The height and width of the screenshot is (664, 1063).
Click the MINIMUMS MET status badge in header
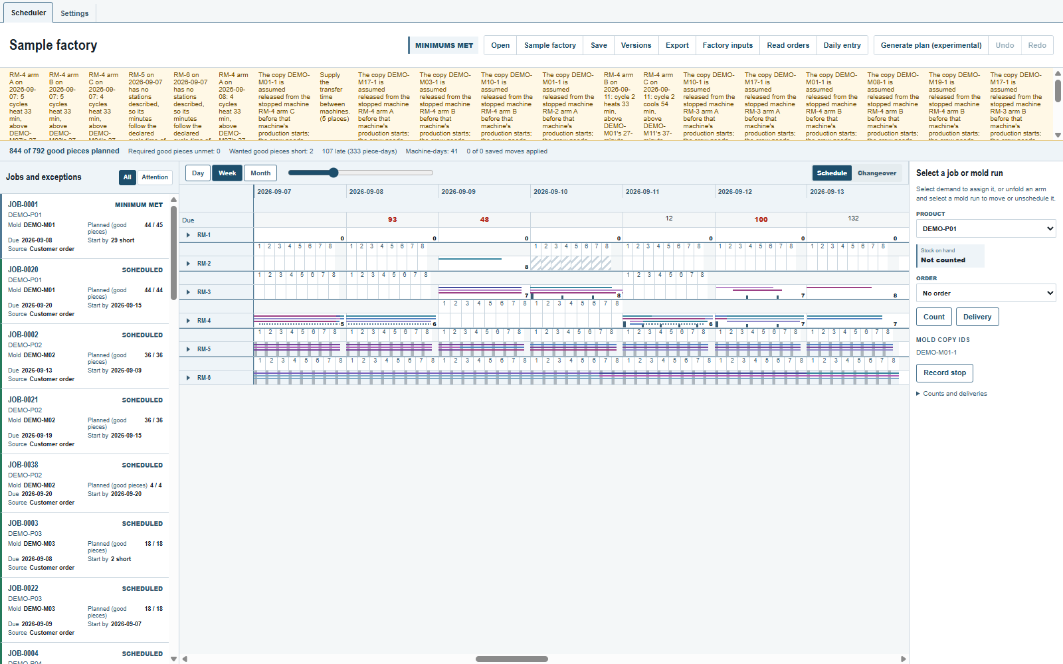444,45
